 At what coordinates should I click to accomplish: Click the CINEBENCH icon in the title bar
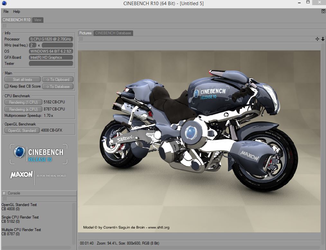[3, 3]
